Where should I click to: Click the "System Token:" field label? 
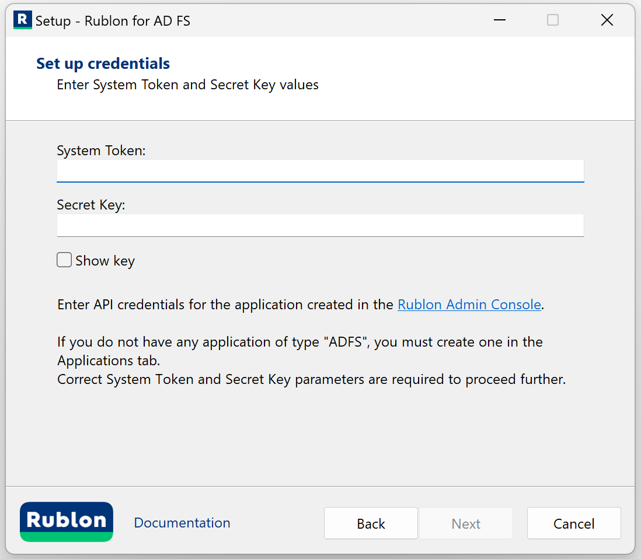pos(101,151)
